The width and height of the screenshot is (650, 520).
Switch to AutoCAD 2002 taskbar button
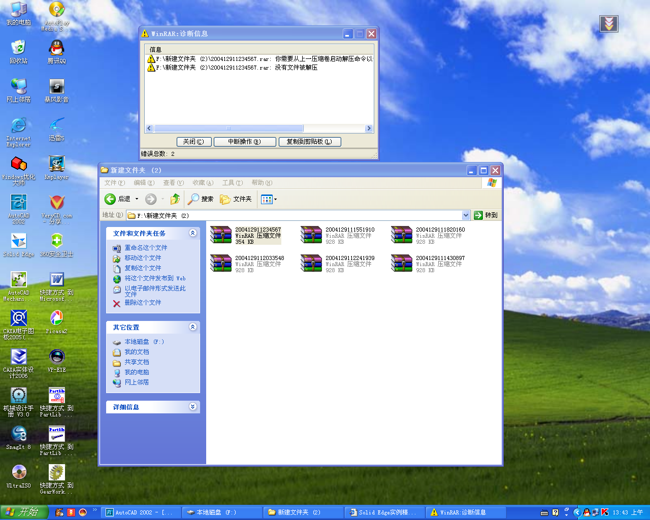pos(141,512)
